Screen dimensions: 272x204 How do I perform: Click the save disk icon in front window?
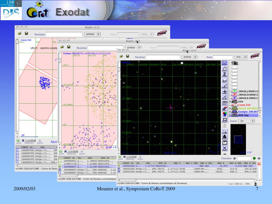(127, 56)
